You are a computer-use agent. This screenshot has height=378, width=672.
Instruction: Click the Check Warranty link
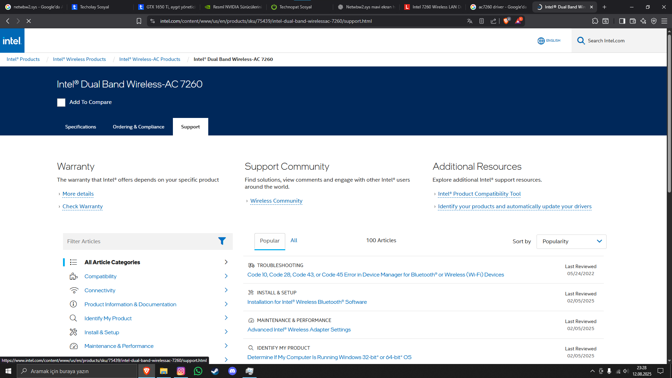pos(83,206)
